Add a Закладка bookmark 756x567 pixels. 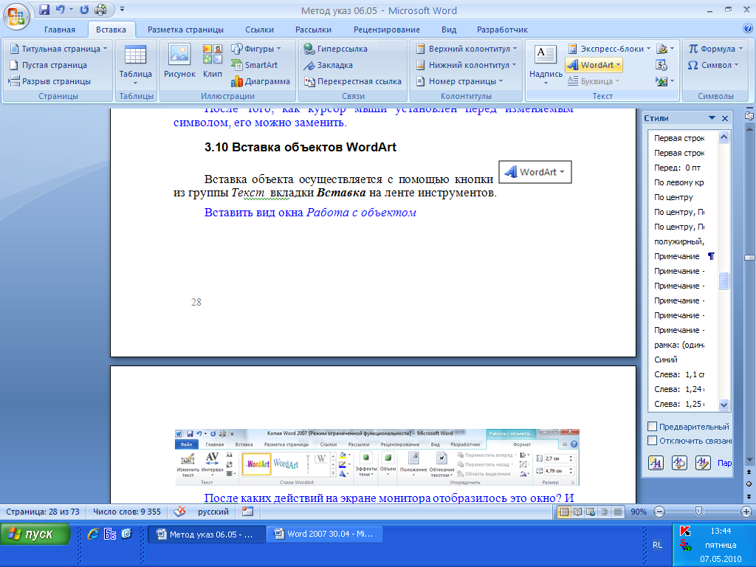tap(328, 65)
